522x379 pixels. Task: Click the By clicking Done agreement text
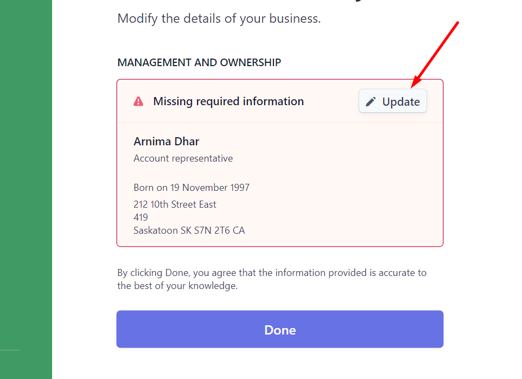(272, 273)
